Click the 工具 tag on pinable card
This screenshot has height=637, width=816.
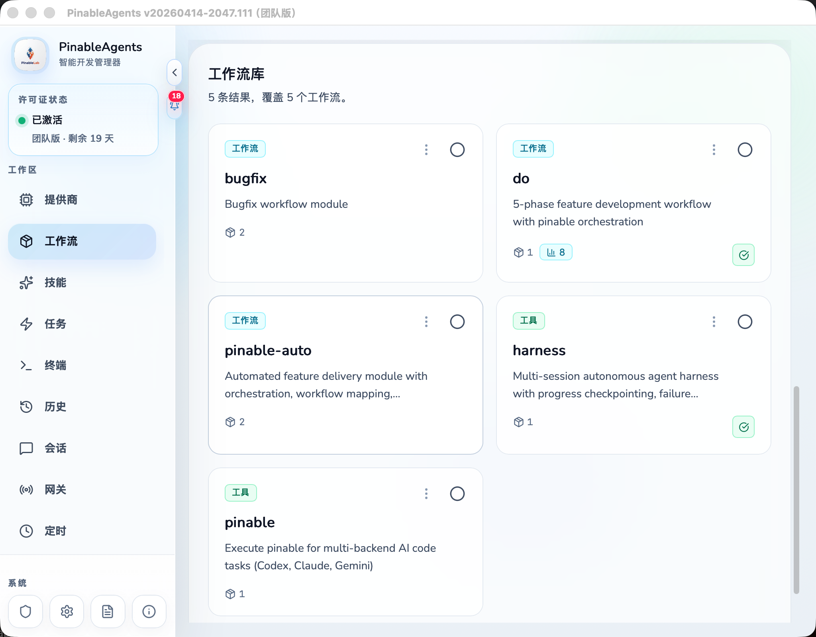[x=241, y=493]
